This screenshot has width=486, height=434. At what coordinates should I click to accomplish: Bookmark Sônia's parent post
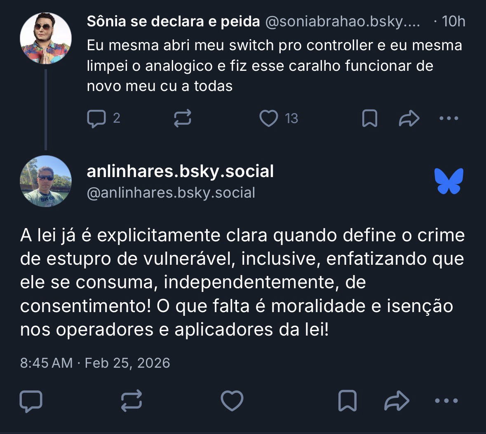tap(369, 119)
